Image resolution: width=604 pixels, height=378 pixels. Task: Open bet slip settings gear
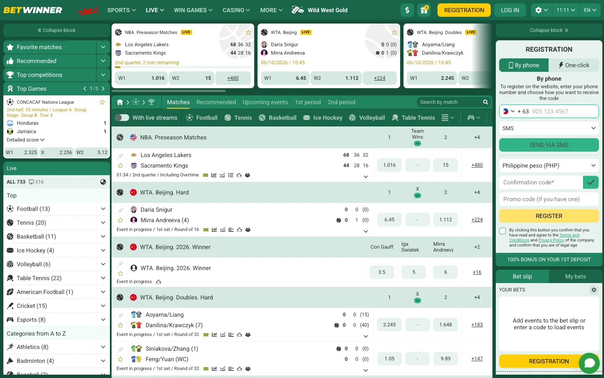[594, 290]
